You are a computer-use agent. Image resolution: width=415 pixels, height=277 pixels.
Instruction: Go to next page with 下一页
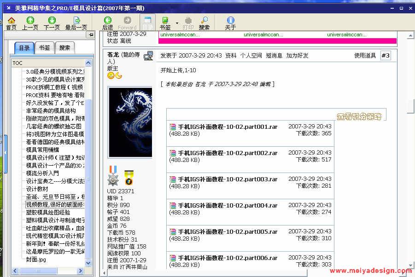click(x=52, y=21)
